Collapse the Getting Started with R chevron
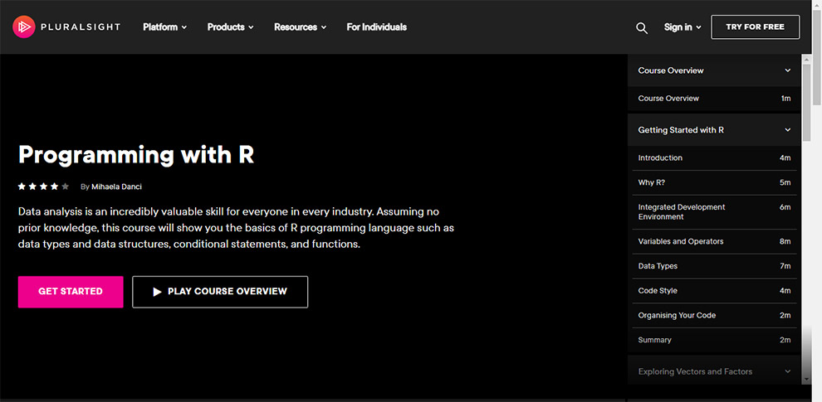Image resolution: width=822 pixels, height=402 pixels. (787, 130)
